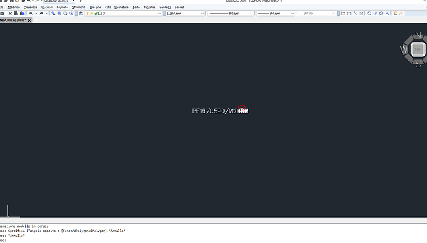This screenshot has height=243, width=427.
Task: Click the Paste clipboard icon
Action: pos(22,14)
